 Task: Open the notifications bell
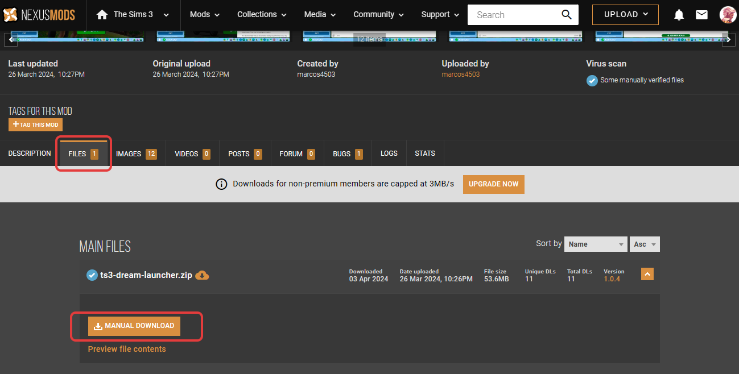pos(679,15)
